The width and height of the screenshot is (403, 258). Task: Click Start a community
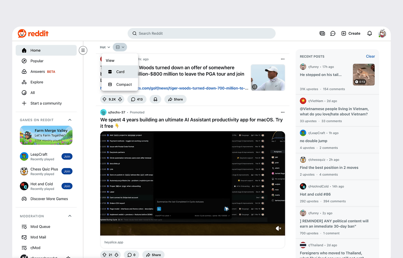click(x=46, y=103)
